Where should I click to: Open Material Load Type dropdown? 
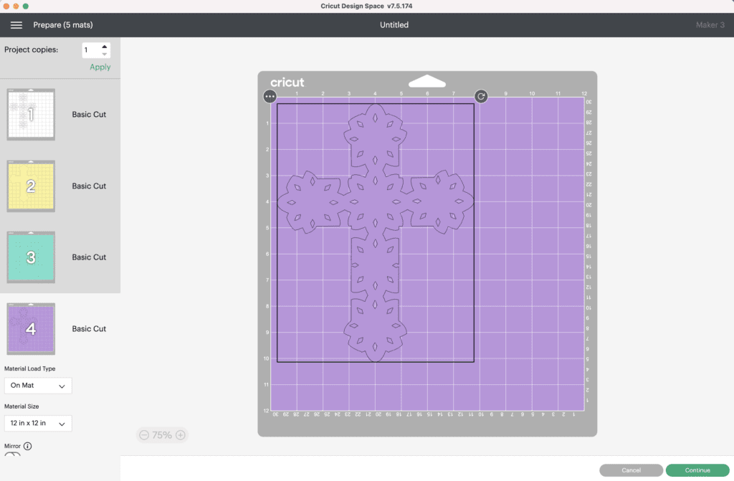tap(38, 386)
